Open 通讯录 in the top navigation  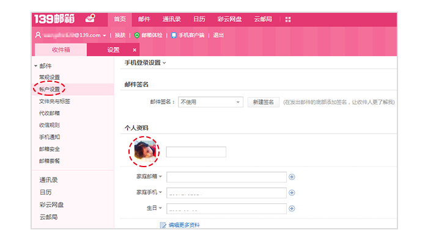[171, 20]
